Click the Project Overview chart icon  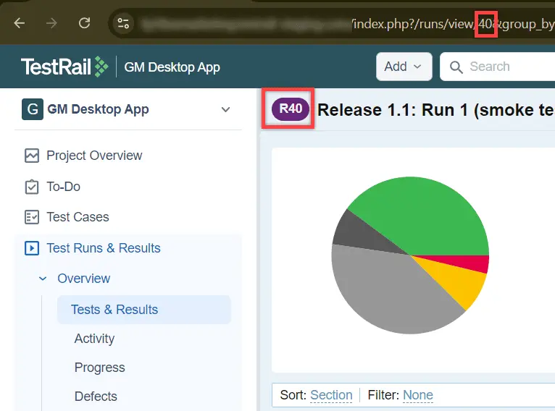[x=32, y=156]
